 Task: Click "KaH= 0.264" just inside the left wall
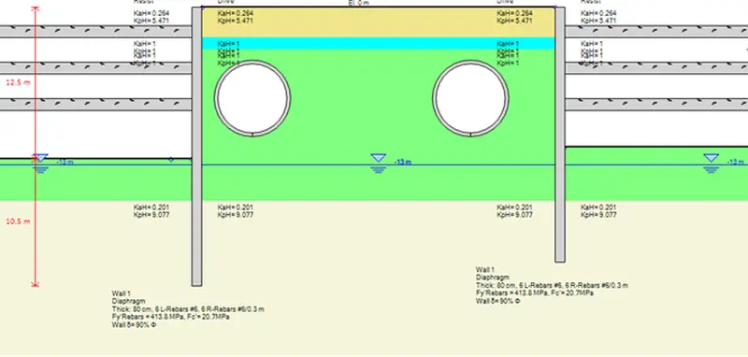[x=236, y=13]
